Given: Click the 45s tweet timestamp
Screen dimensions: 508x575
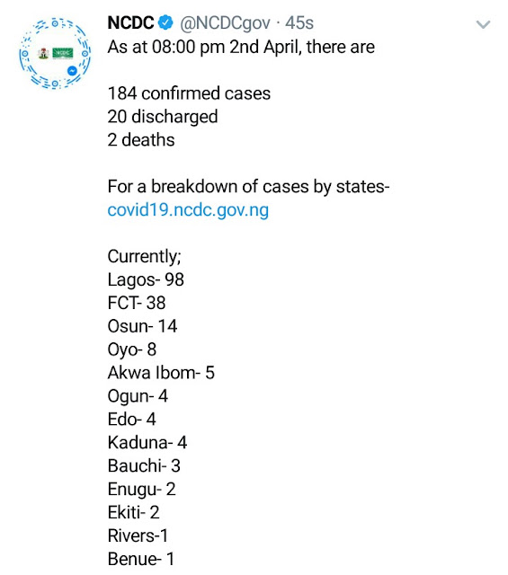Looking at the screenshot, I should click(x=299, y=22).
